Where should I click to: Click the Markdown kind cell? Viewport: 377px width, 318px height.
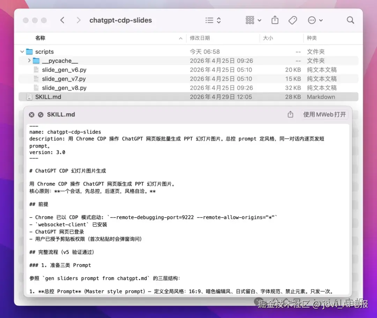(321, 97)
